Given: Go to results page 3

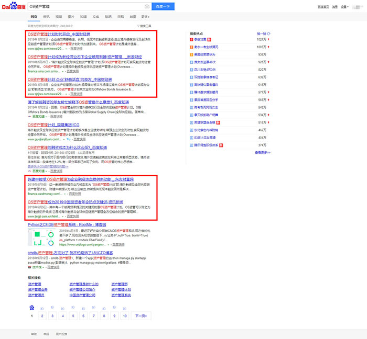Looking at the screenshot, I should (x=52, y=316).
